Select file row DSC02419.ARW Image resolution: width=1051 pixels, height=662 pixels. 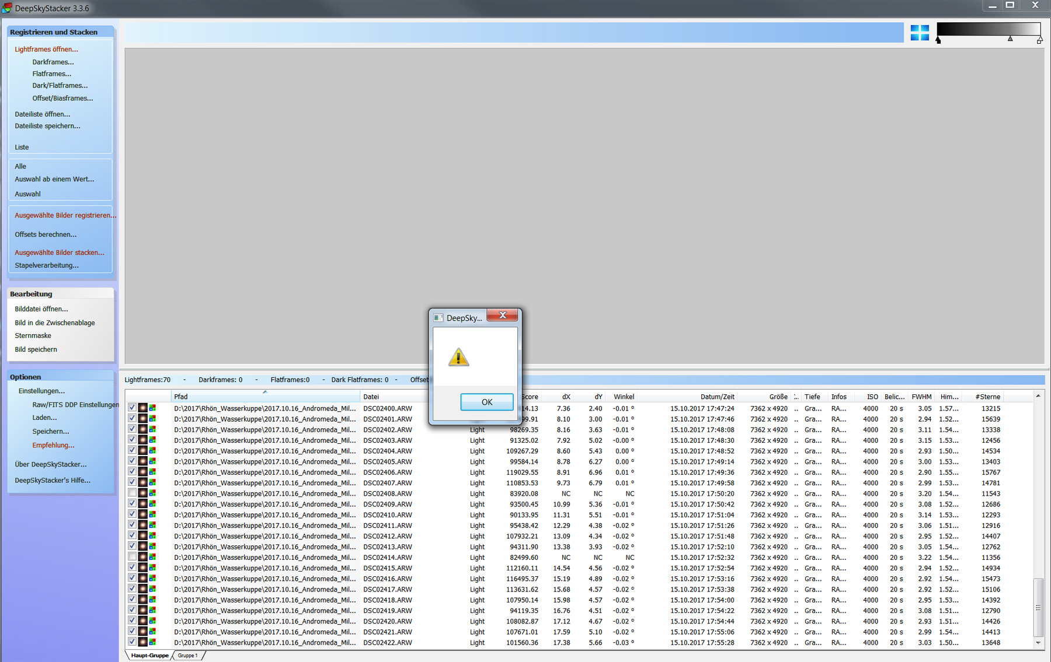579,611
